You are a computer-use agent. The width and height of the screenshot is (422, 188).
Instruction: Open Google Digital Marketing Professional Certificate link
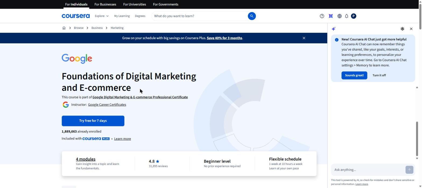pyautogui.click(x=140, y=97)
